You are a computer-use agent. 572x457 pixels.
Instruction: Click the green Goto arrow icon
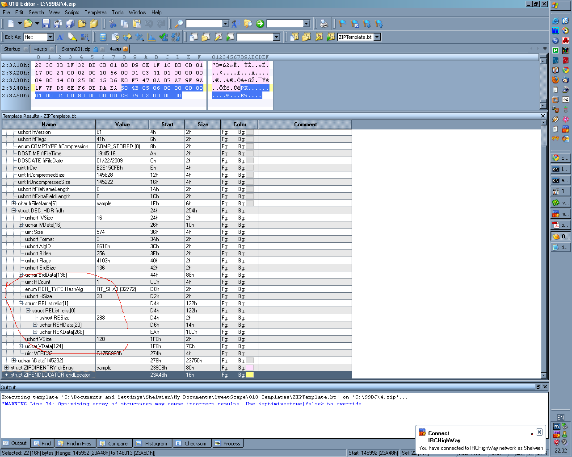click(260, 24)
